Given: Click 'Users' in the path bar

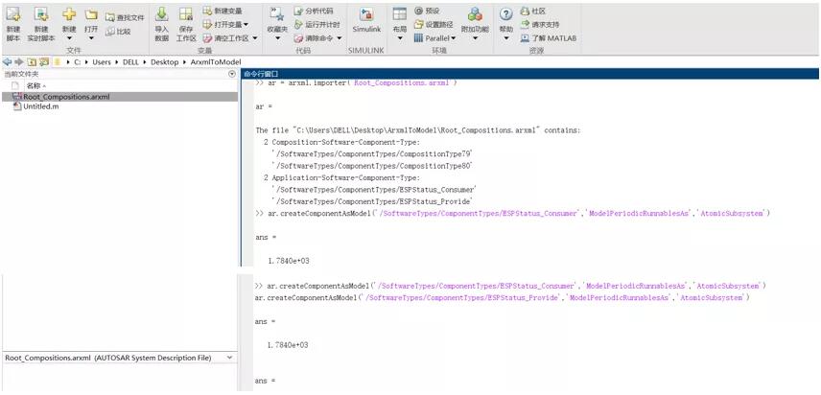Looking at the screenshot, I should point(102,61).
